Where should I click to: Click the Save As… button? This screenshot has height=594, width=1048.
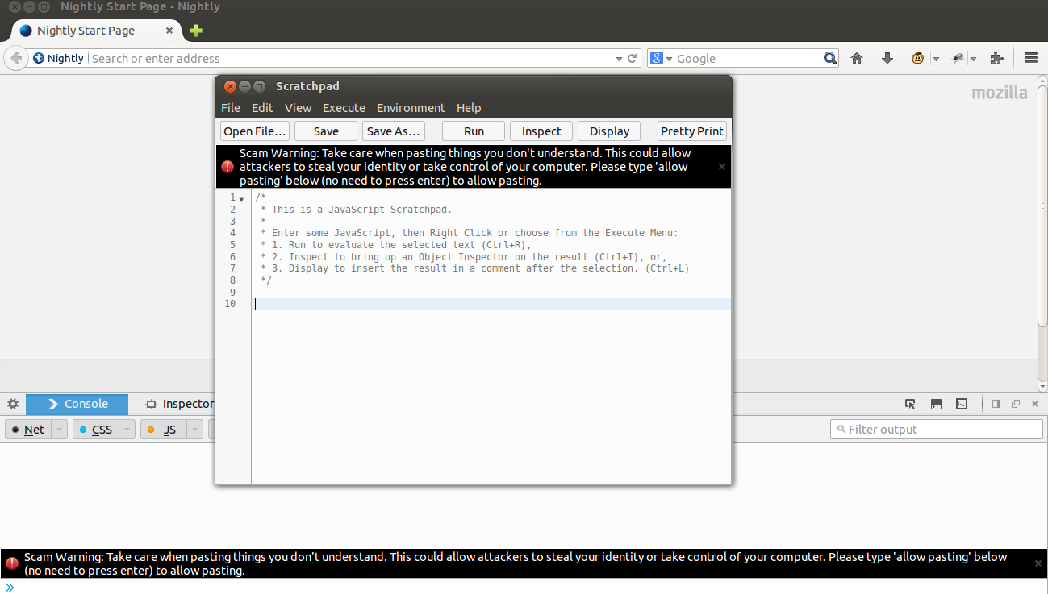point(394,131)
